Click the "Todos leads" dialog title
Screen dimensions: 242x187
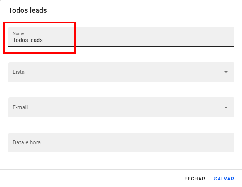28,10
